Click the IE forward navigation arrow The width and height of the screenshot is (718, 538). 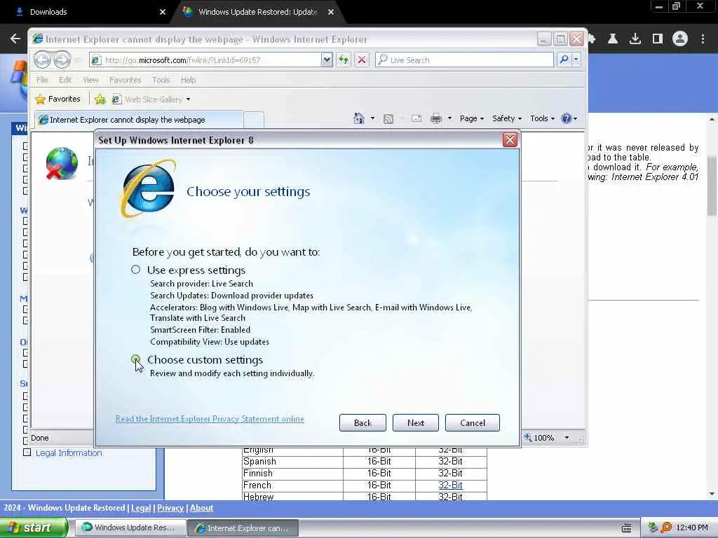[62, 60]
